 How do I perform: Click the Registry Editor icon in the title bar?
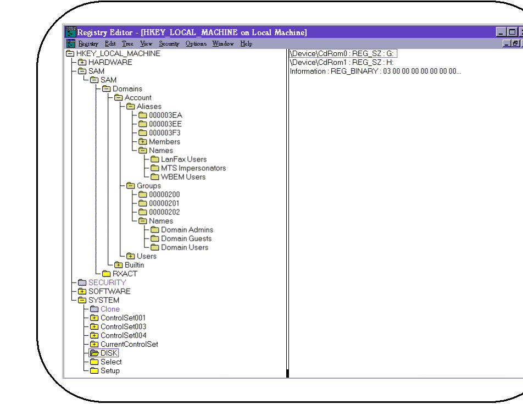70,32
